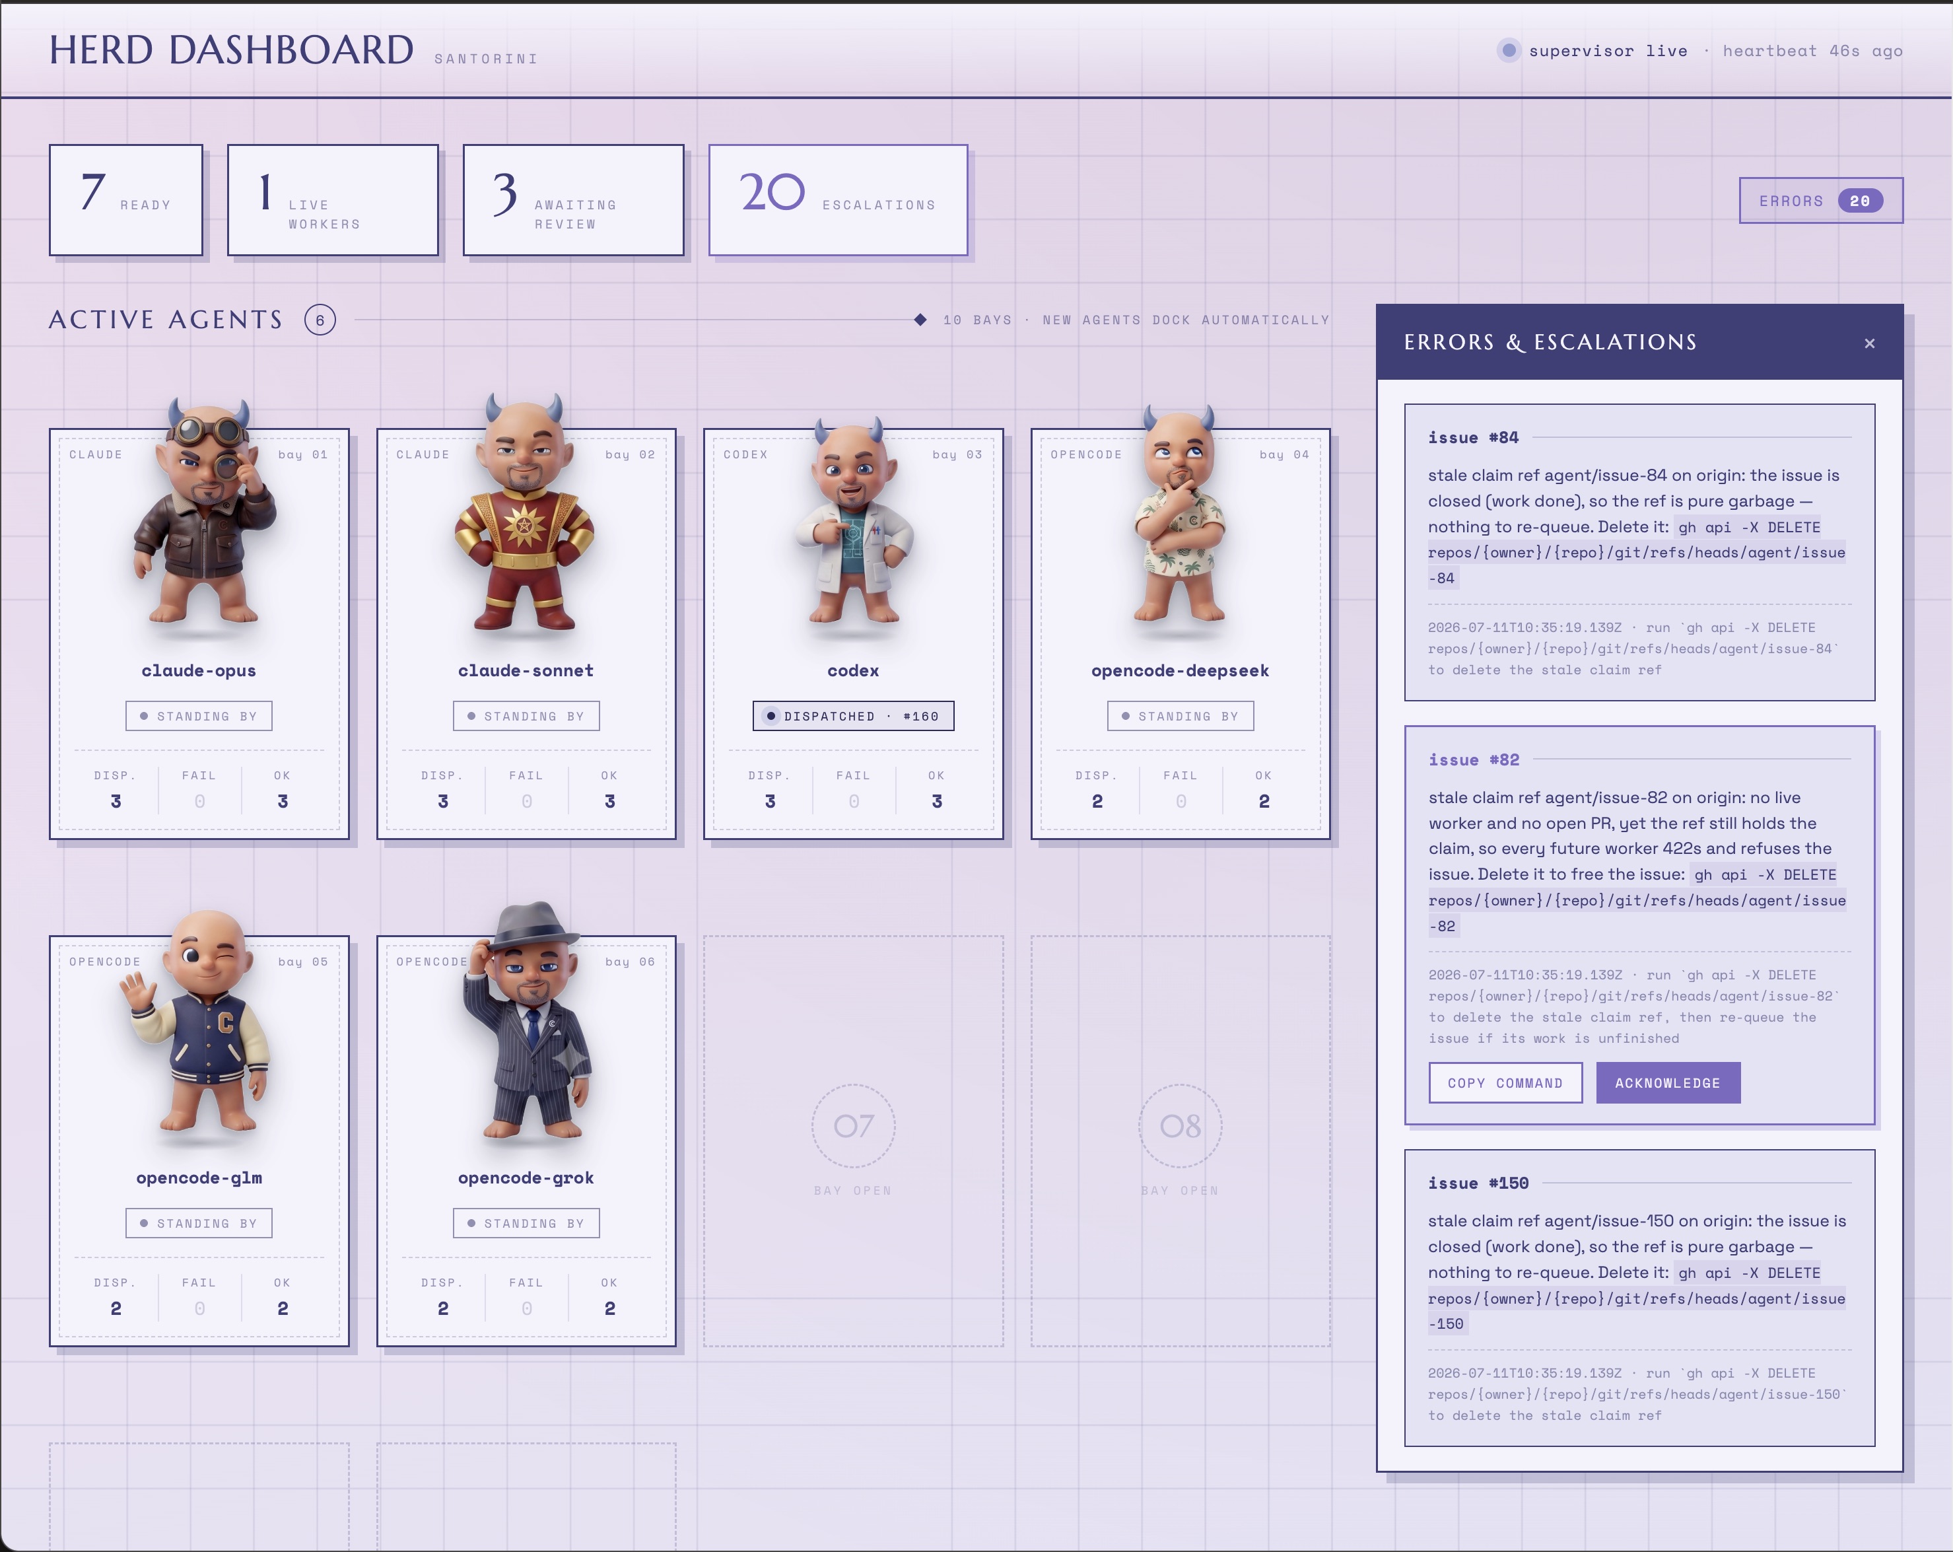Select the 1 Live Workers stat card
The width and height of the screenshot is (1953, 1552).
333,200
